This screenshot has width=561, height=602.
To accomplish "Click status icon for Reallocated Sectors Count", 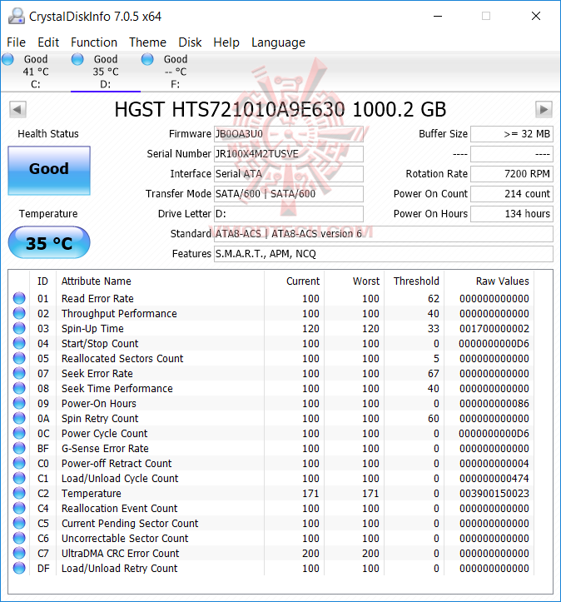I will (x=19, y=358).
